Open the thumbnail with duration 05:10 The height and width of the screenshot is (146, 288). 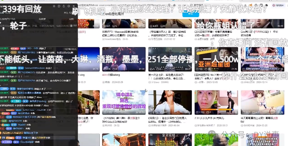[262, 23]
